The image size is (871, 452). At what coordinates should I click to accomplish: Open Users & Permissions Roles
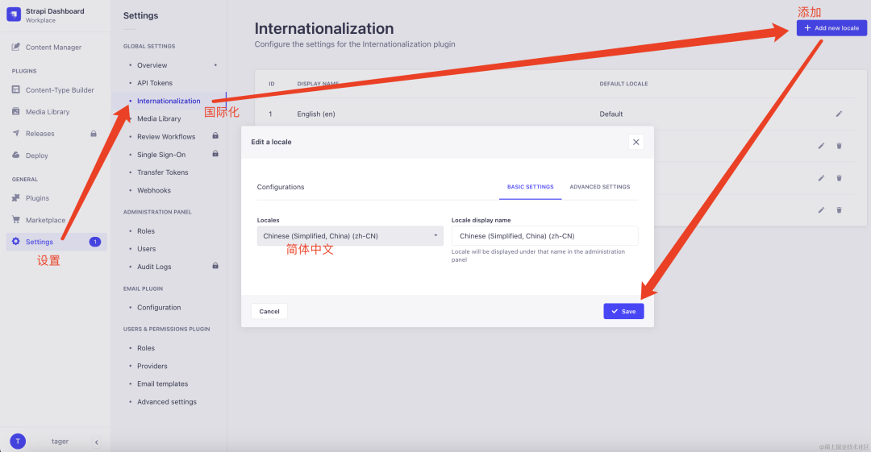146,348
